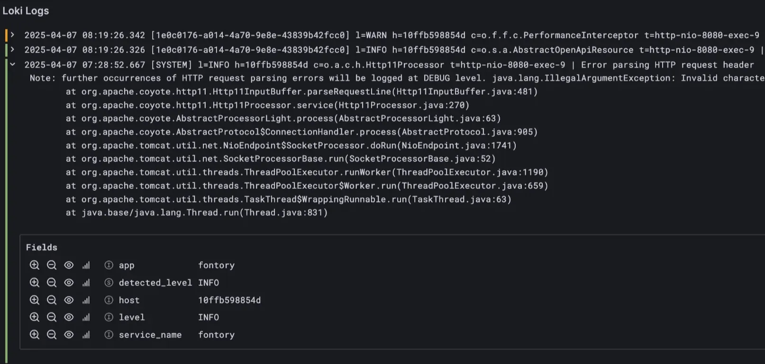
Task: Filter out host 10ffb598854d value
Action: pyautogui.click(x=52, y=300)
